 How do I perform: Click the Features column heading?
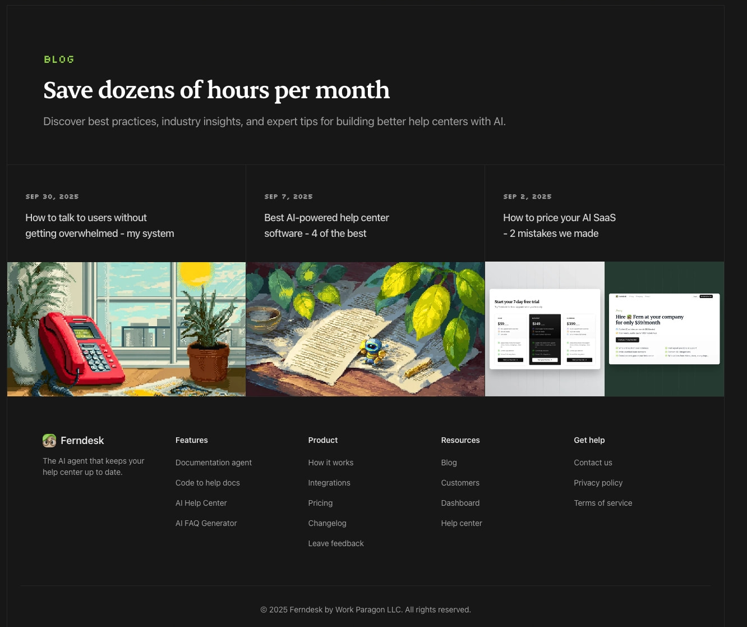[x=192, y=440]
